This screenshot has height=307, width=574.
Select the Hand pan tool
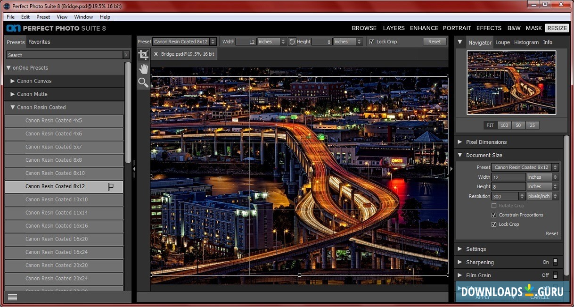(x=143, y=69)
